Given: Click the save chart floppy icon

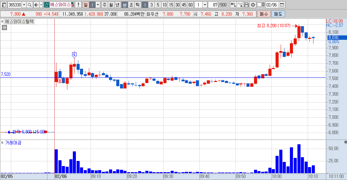Looking at the screenshot, I should tap(246, 5).
